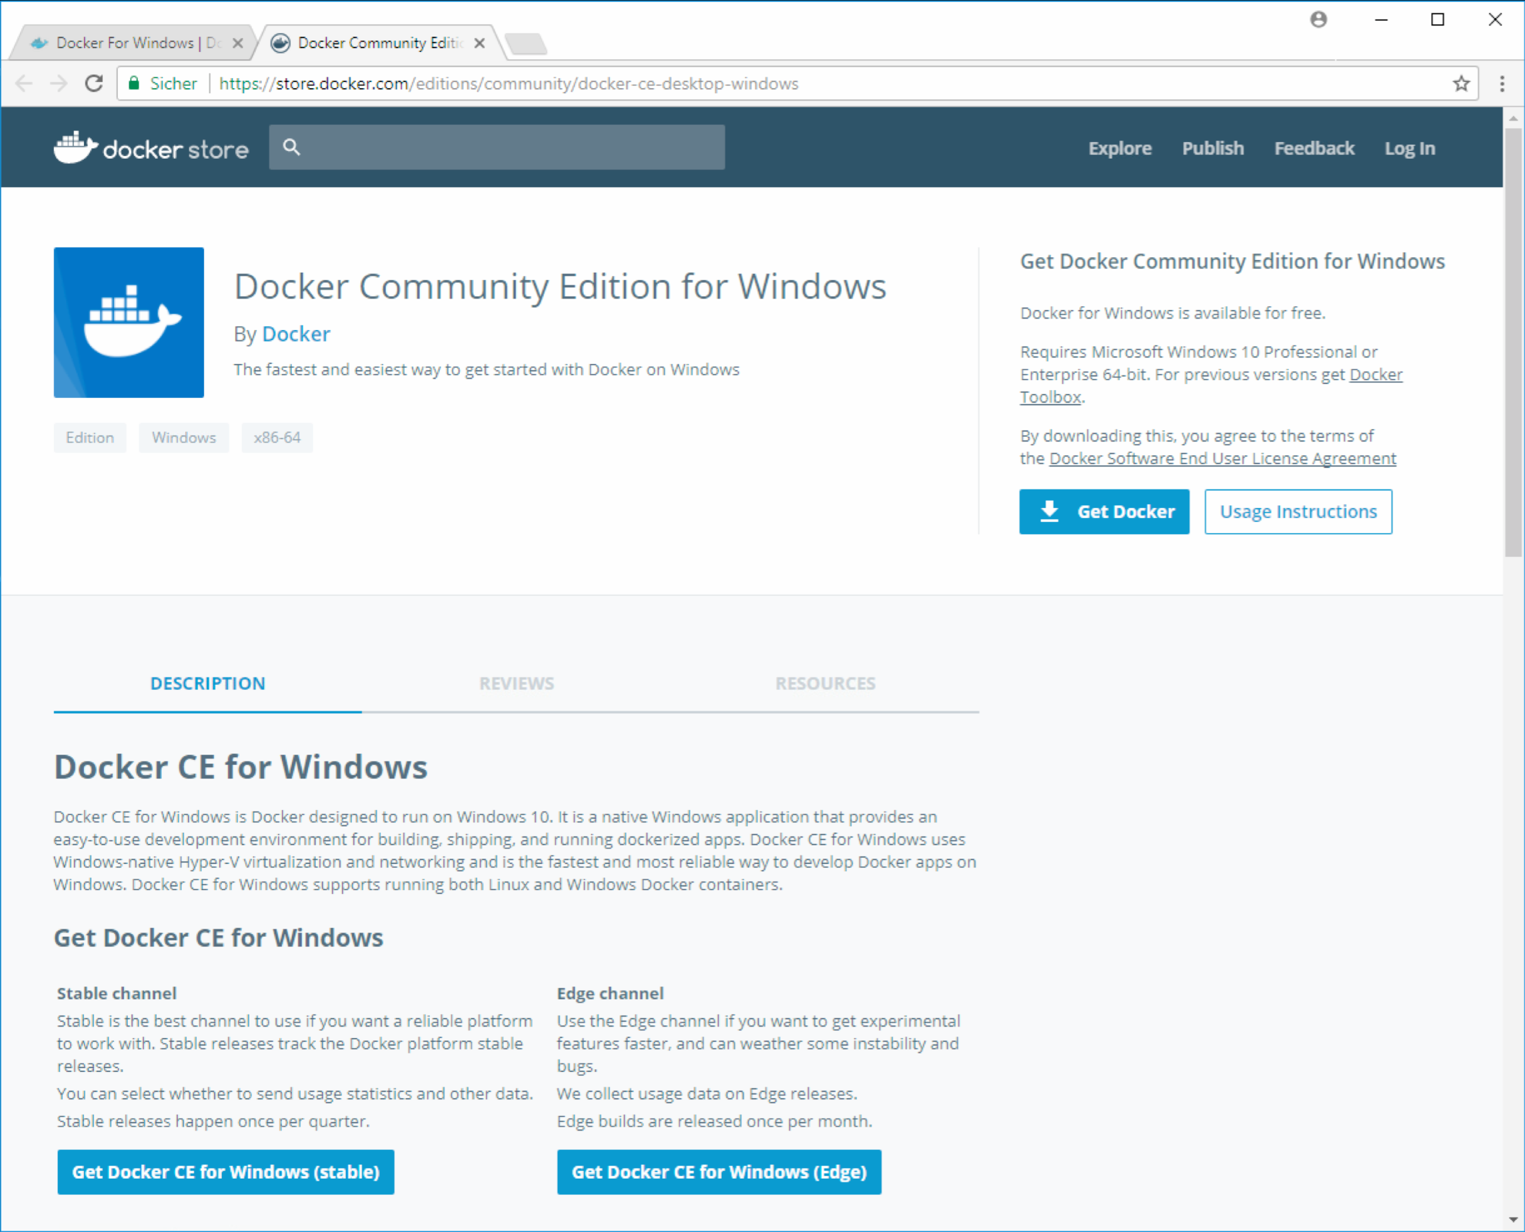Screen dimensions: 1525x1232
Task: Click the x86-64 tag
Action: click(x=277, y=437)
